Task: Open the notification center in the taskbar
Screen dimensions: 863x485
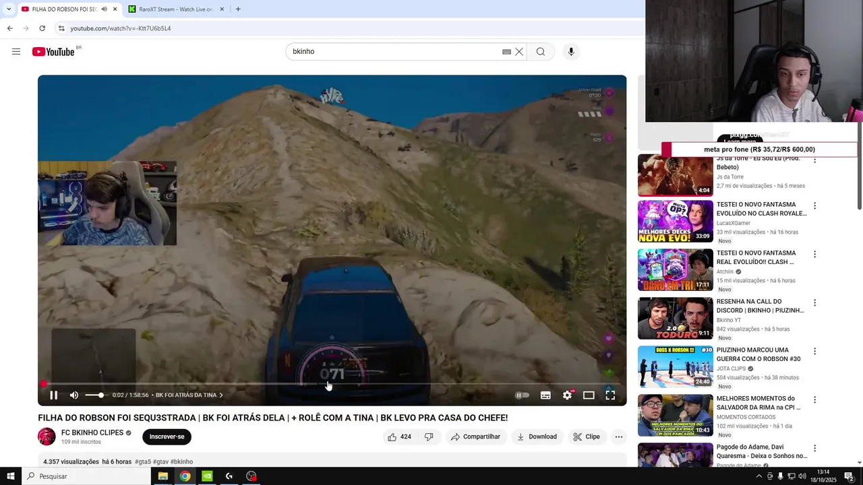Action: [849, 476]
